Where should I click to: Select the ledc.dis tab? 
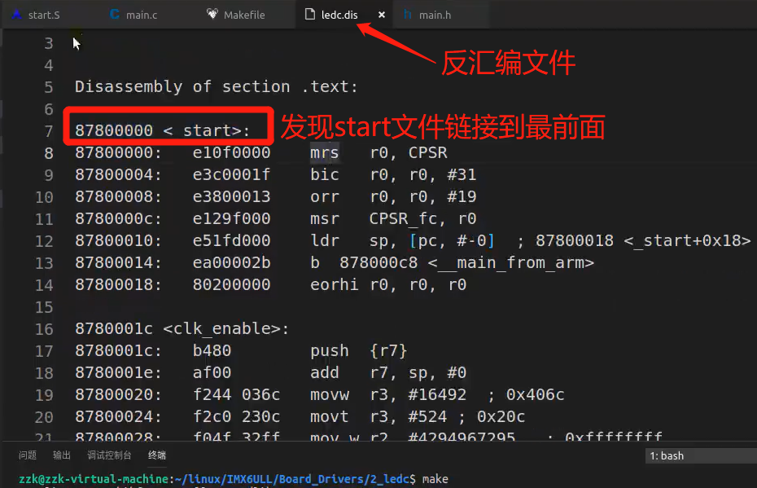coord(339,15)
